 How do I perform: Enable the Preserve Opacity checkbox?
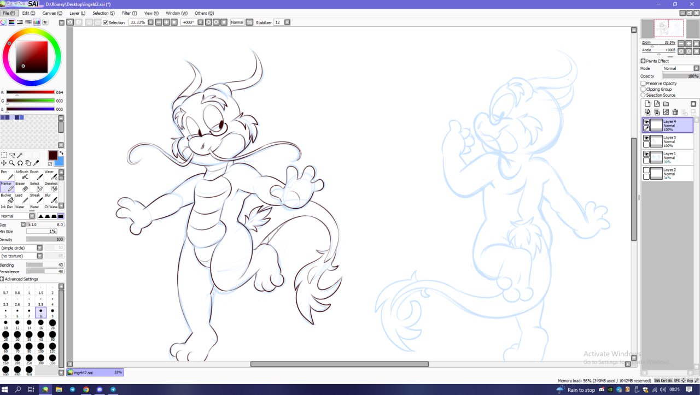pos(643,84)
